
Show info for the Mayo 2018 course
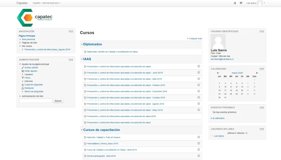point(198,110)
